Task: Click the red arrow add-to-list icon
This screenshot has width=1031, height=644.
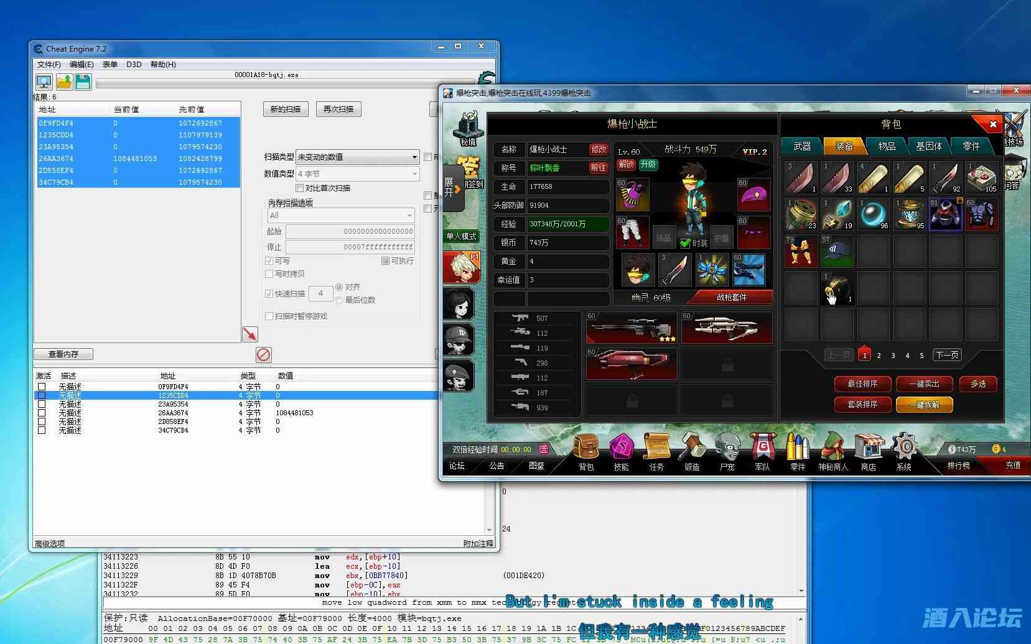Action: click(250, 334)
